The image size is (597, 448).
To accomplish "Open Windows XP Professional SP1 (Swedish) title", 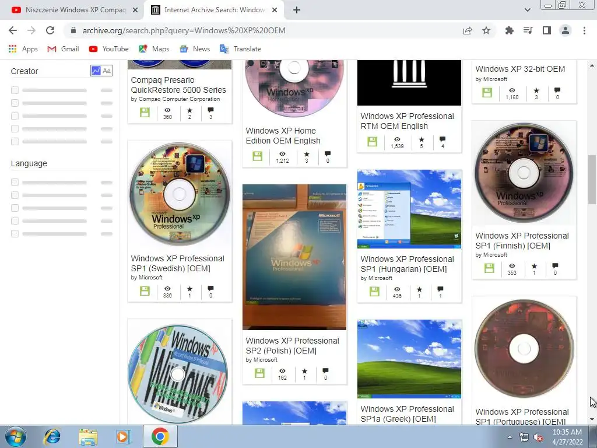I will pyautogui.click(x=177, y=263).
